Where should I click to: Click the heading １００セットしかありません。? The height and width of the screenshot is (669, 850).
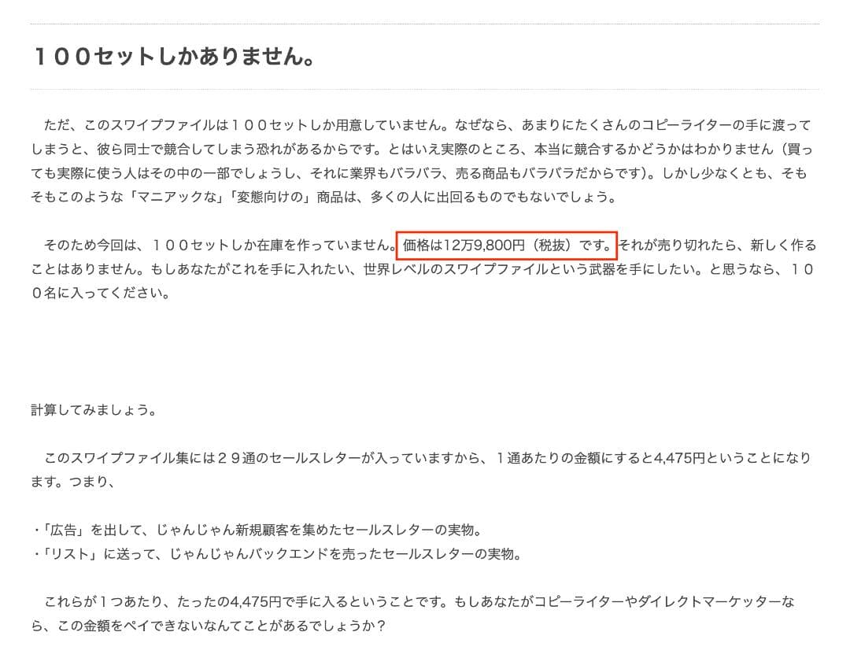click(173, 57)
